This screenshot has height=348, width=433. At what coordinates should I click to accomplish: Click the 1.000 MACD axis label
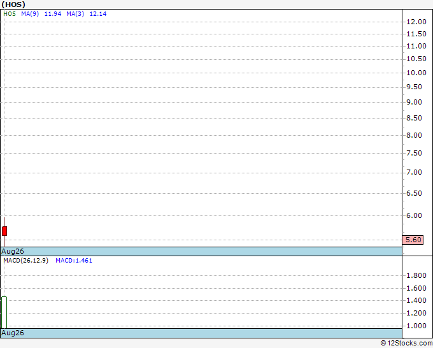[416, 326]
